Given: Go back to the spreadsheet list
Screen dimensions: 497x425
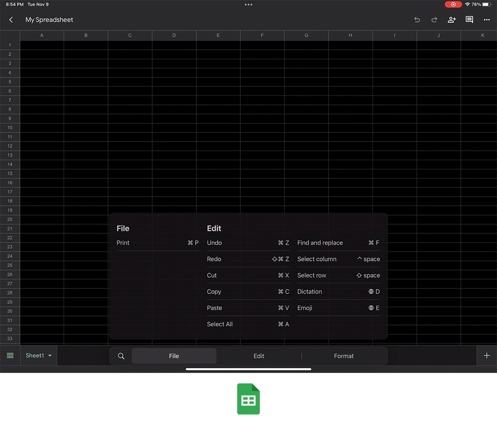Looking at the screenshot, I should [10, 19].
